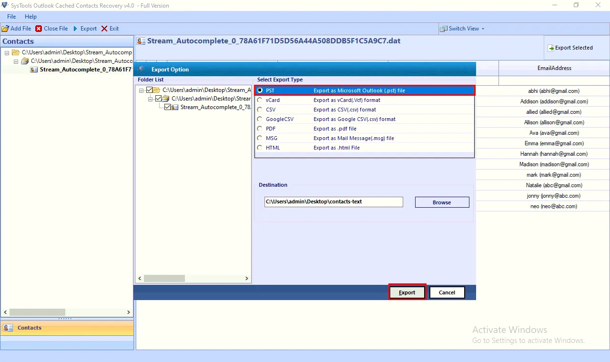The width and height of the screenshot is (610, 362).
Task: Click the Destination path input field
Action: [x=334, y=201]
